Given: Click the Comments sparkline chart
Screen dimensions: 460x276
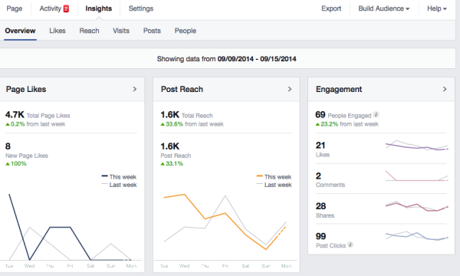Looking at the screenshot, I should tap(417, 176).
